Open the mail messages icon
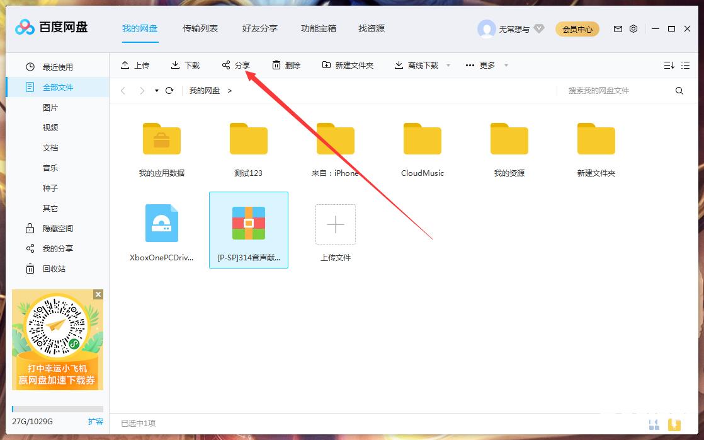The image size is (704, 440). [618, 29]
